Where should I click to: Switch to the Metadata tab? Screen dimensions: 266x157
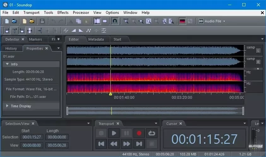(96, 39)
